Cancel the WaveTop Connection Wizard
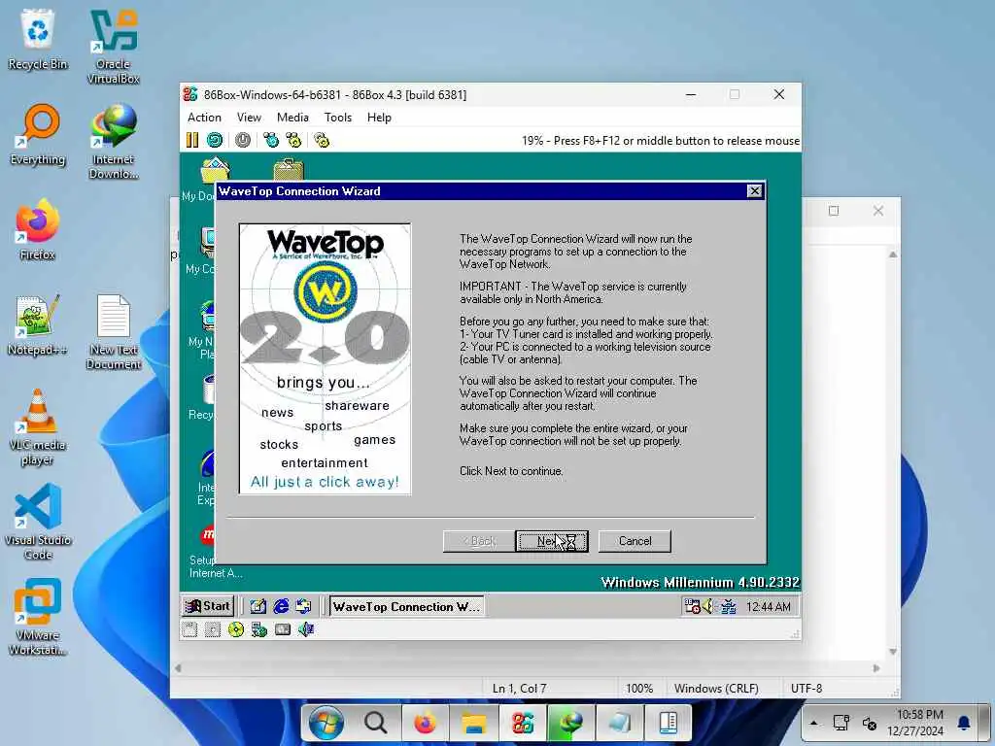The height and width of the screenshot is (746, 995). pyautogui.click(x=635, y=541)
